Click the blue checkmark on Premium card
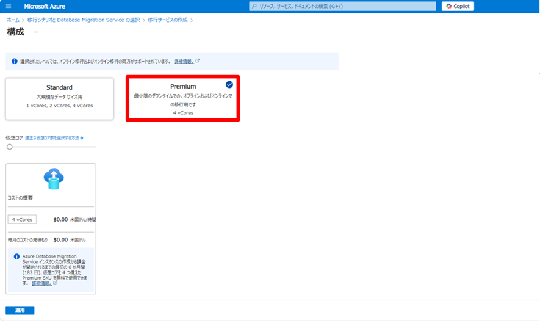 229,85
